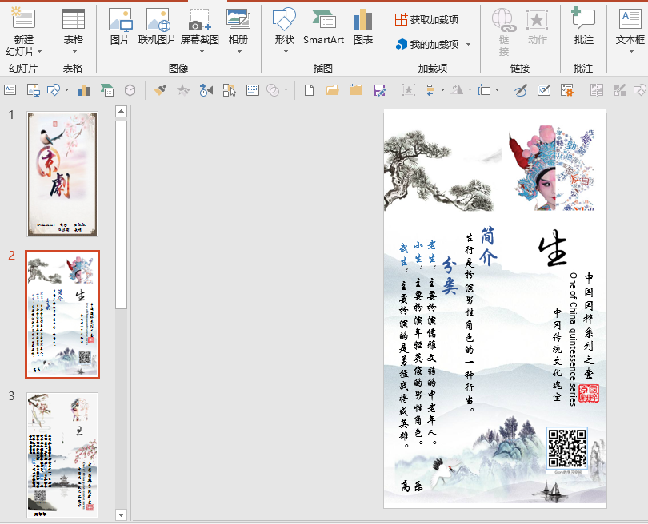Click the text box icon in quick access toolbar
Image resolution: width=648 pixels, height=524 pixels.
[x=10, y=90]
